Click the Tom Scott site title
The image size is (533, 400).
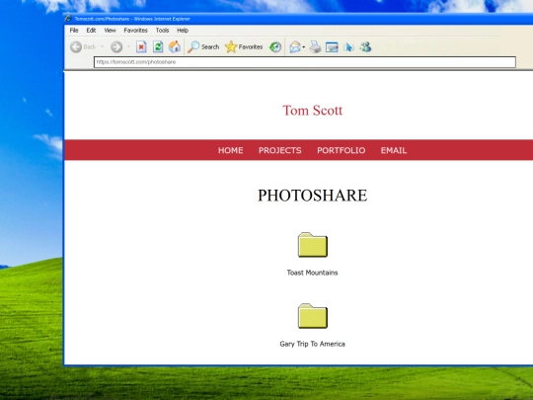pos(312,111)
